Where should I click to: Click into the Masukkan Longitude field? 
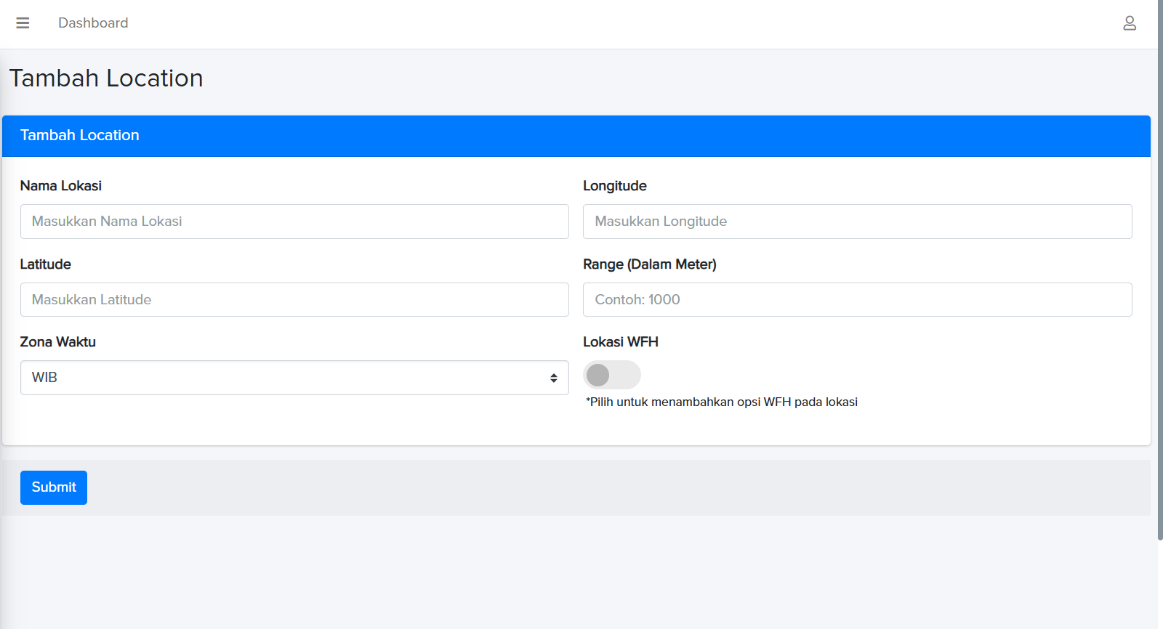pos(857,222)
